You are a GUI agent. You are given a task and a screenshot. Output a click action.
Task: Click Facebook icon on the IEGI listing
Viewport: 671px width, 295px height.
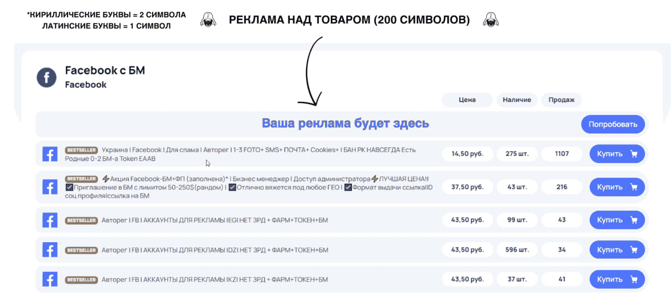(x=50, y=220)
